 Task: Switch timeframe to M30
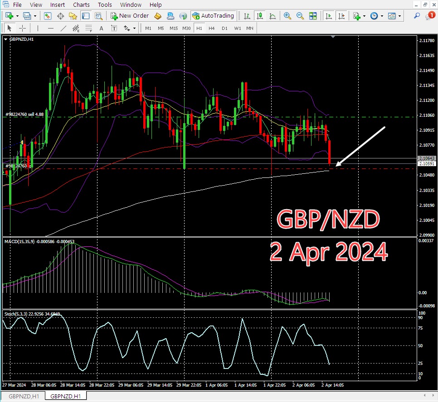[186, 28]
